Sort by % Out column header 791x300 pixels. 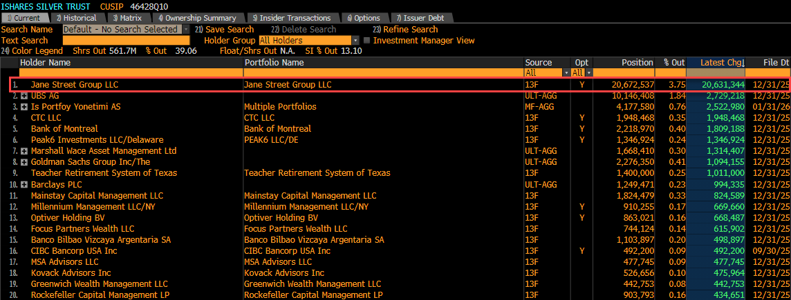coord(673,63)
